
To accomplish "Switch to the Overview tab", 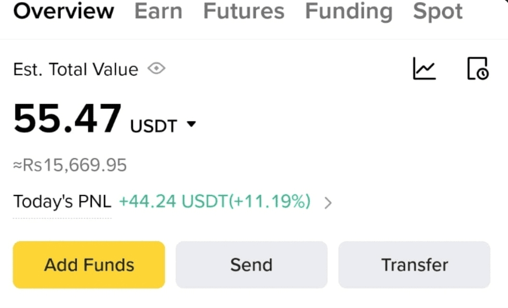I will tap(63, 11).
